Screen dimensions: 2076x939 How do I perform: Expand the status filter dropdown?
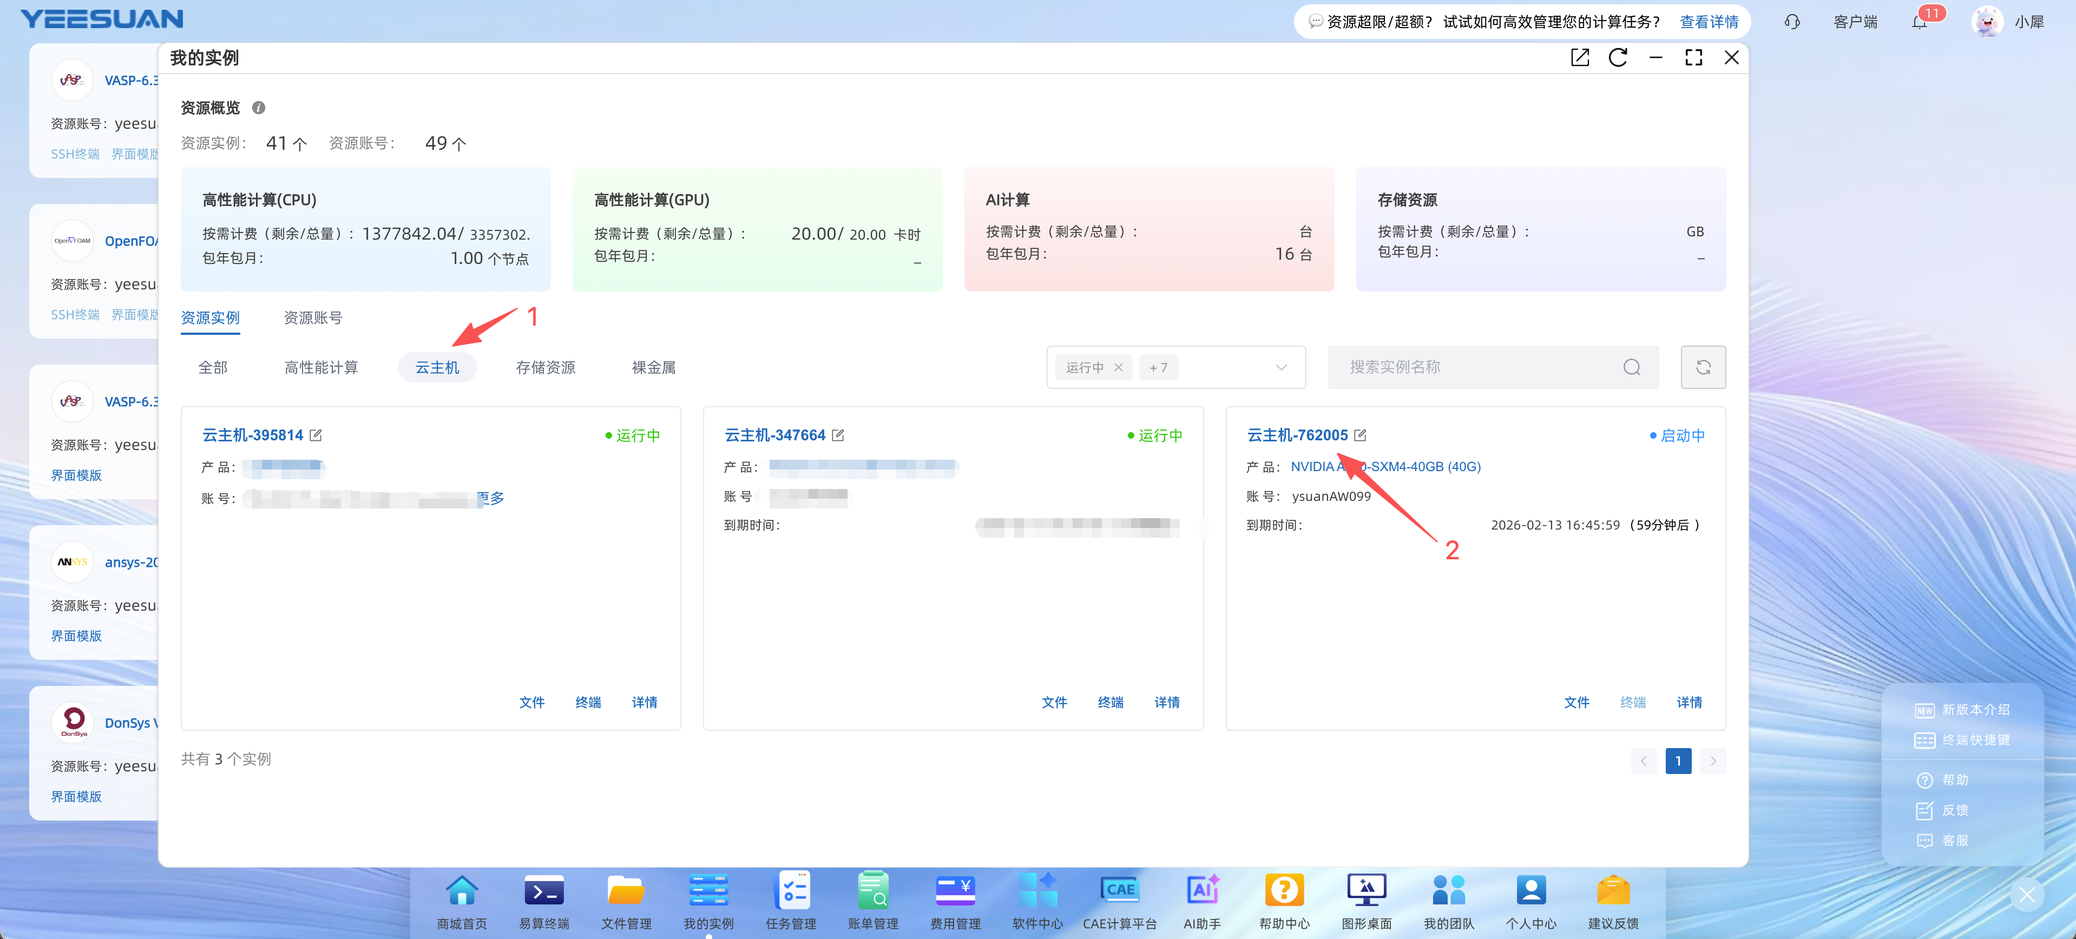[1280, 367]
